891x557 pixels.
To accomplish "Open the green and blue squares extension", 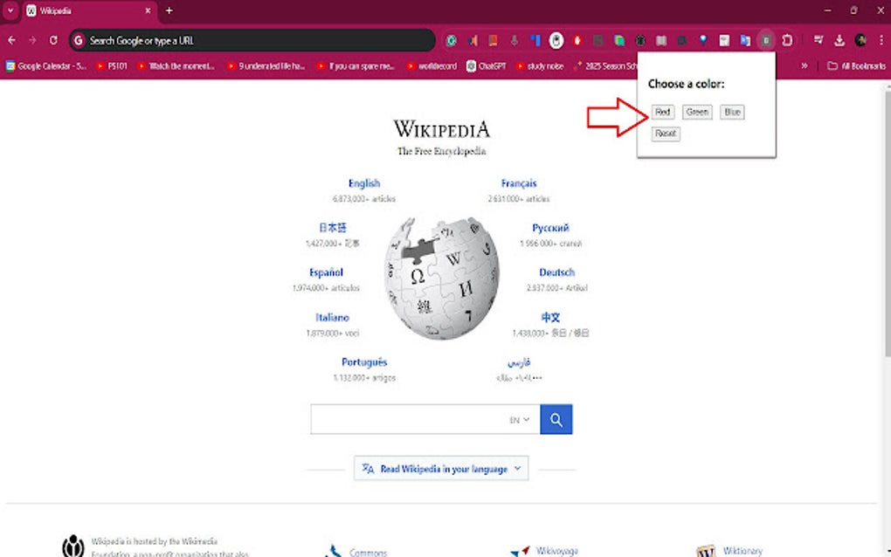I will click(619, 40).
